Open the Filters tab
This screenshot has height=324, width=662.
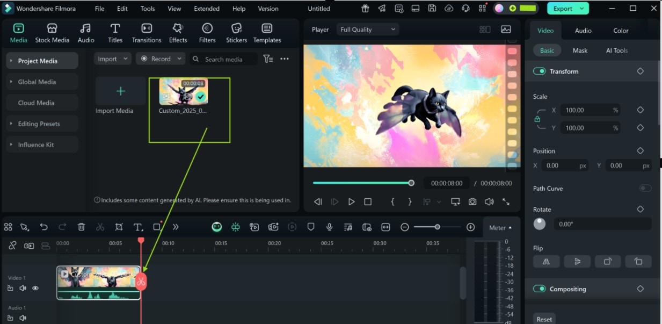(207, 33)
